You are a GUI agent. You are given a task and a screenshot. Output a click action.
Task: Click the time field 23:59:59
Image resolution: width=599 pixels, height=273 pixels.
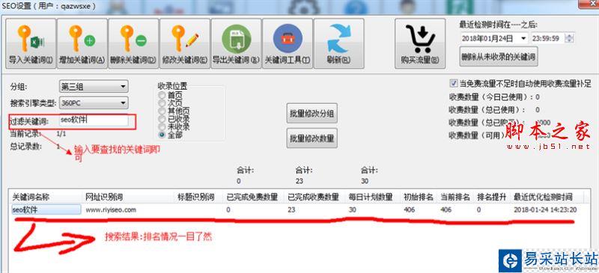[549, 38]
